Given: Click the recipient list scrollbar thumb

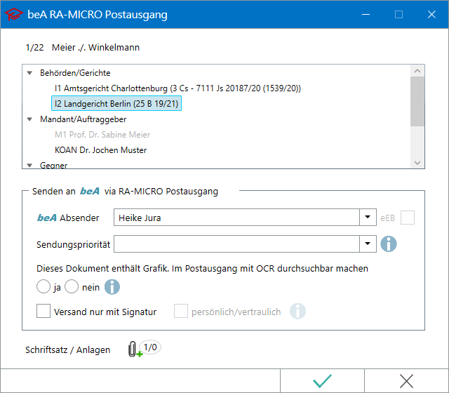Looking at the screenshot, I should pos(417,101).
